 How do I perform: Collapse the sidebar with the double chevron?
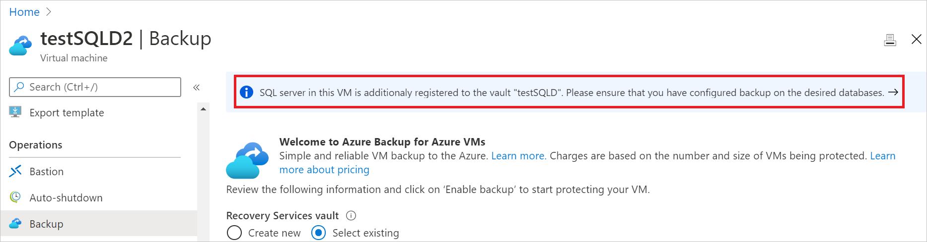[x=197, y=88]
